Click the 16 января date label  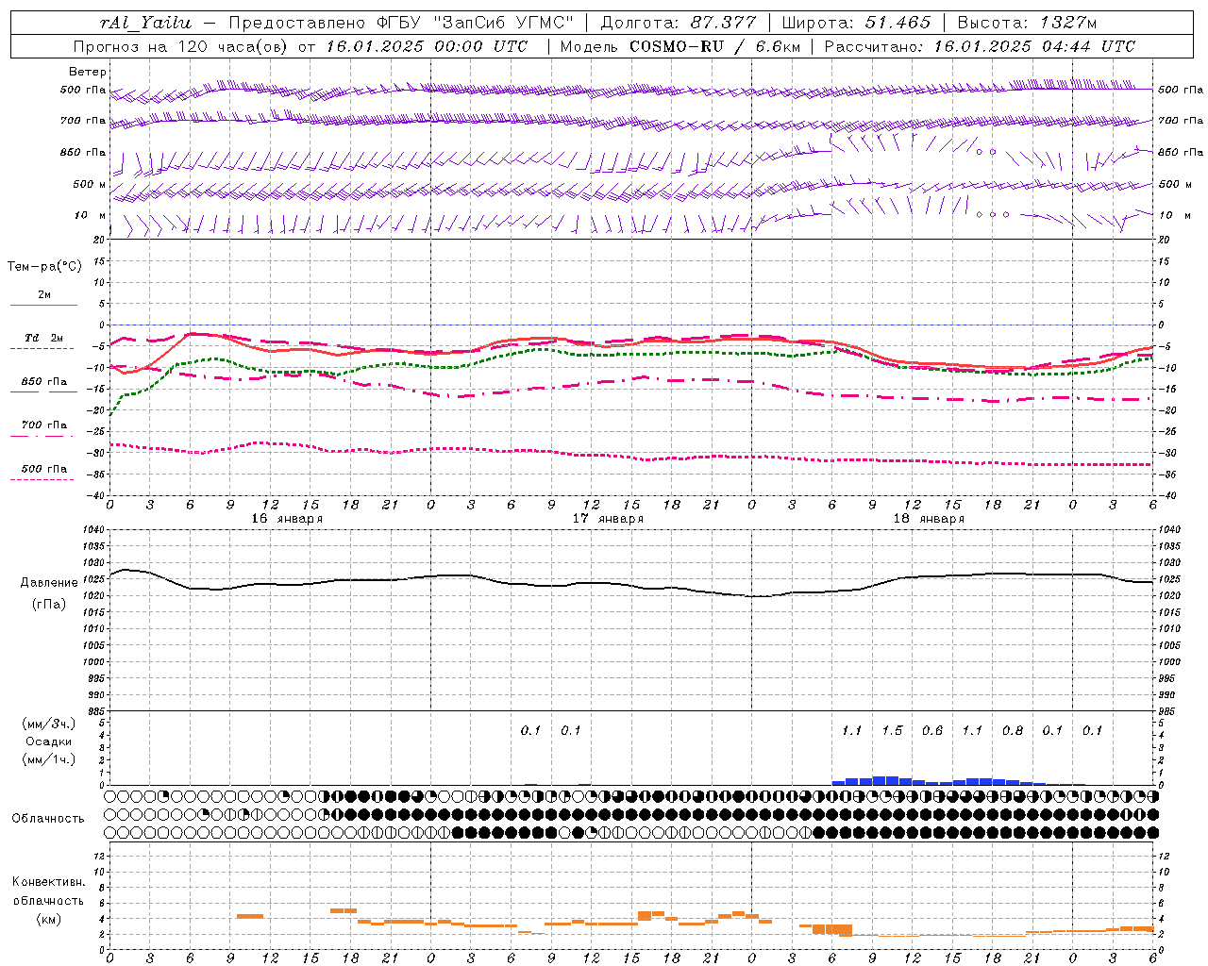pyautogui.click(x=287, y=519)
